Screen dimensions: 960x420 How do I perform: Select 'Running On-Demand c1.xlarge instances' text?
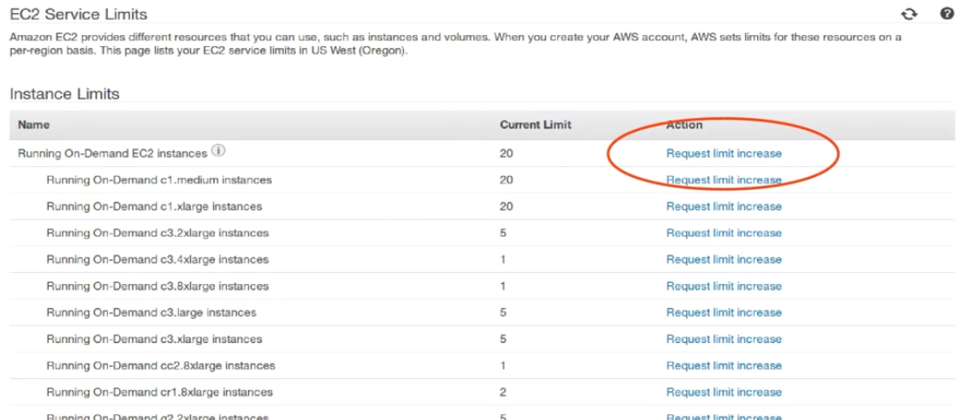click(154, 206)
